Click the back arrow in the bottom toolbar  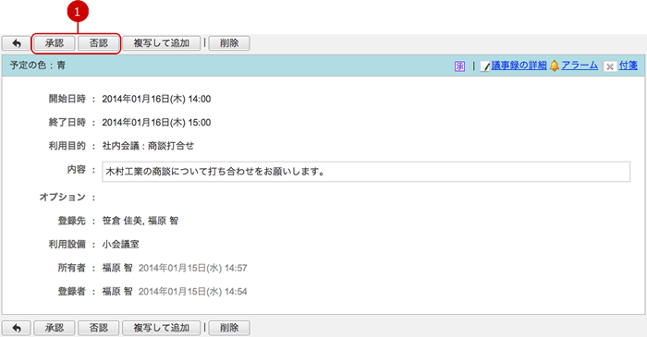(17, 328)
